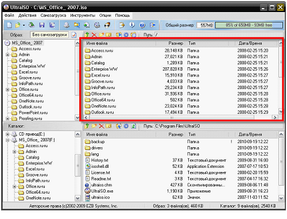287x219 pixels.
Task: Click the Up folder icon in catalog toolbar
Action: tap(87, 126)
